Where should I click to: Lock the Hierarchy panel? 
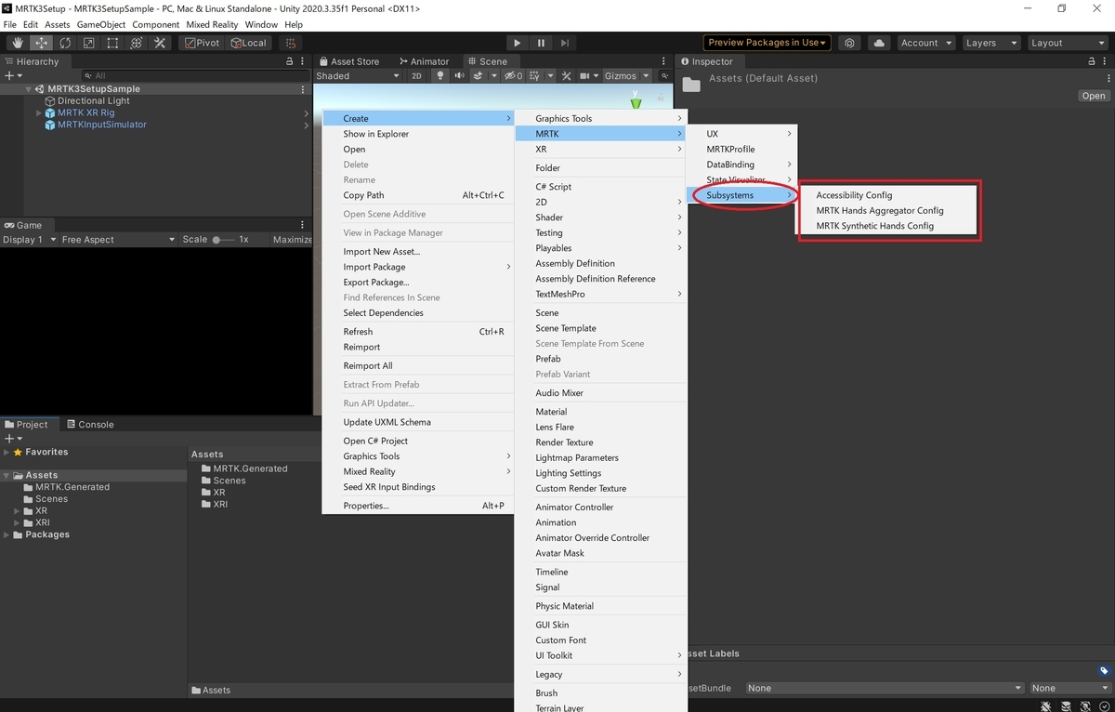[290, 61]
